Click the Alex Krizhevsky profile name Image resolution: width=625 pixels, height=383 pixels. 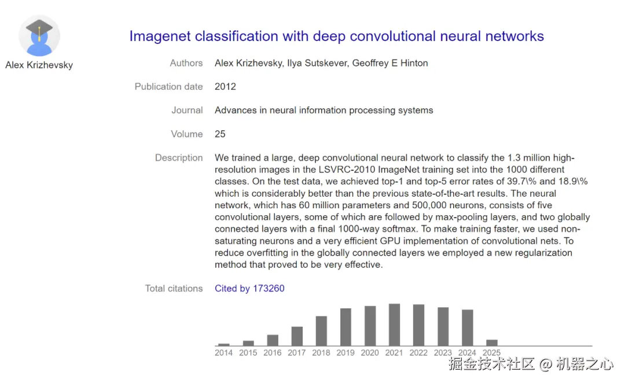tap(39, 65)
